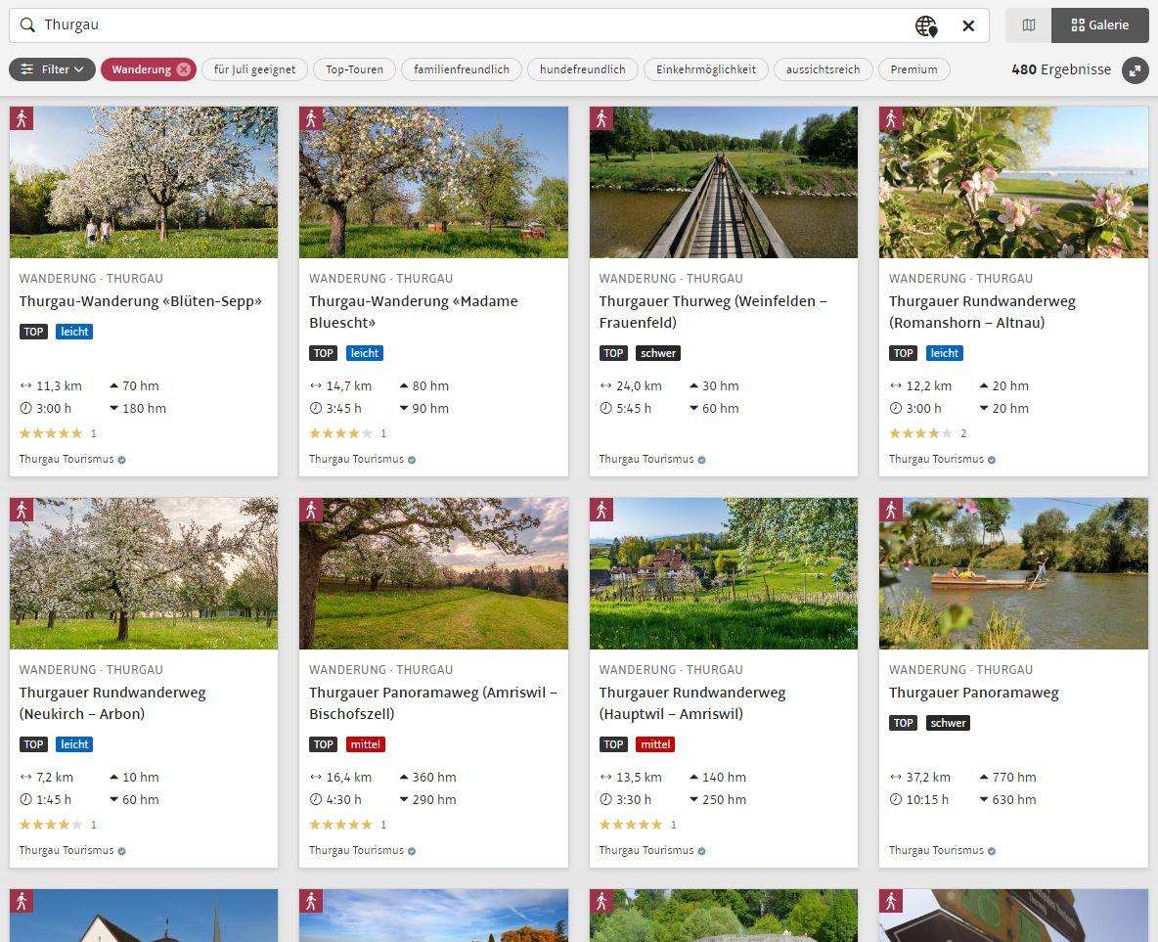The image size is (1158, 942).
Task: Open Thurgauer Thurweg Weinfelden–Frauenfeld title
Action: click(x=712, y=311)
